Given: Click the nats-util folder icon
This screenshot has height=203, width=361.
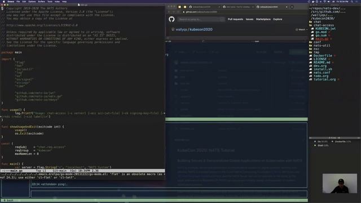Looking at the screenshot, I should pyautogui.click(x=311, y=46).
